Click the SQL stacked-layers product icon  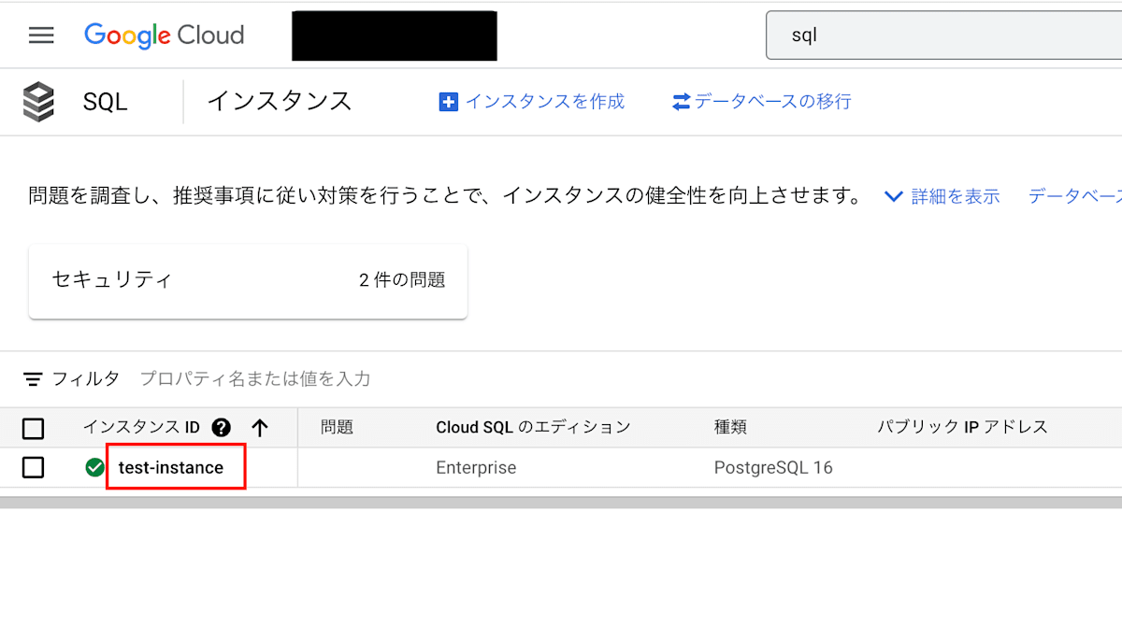point(39,102)
